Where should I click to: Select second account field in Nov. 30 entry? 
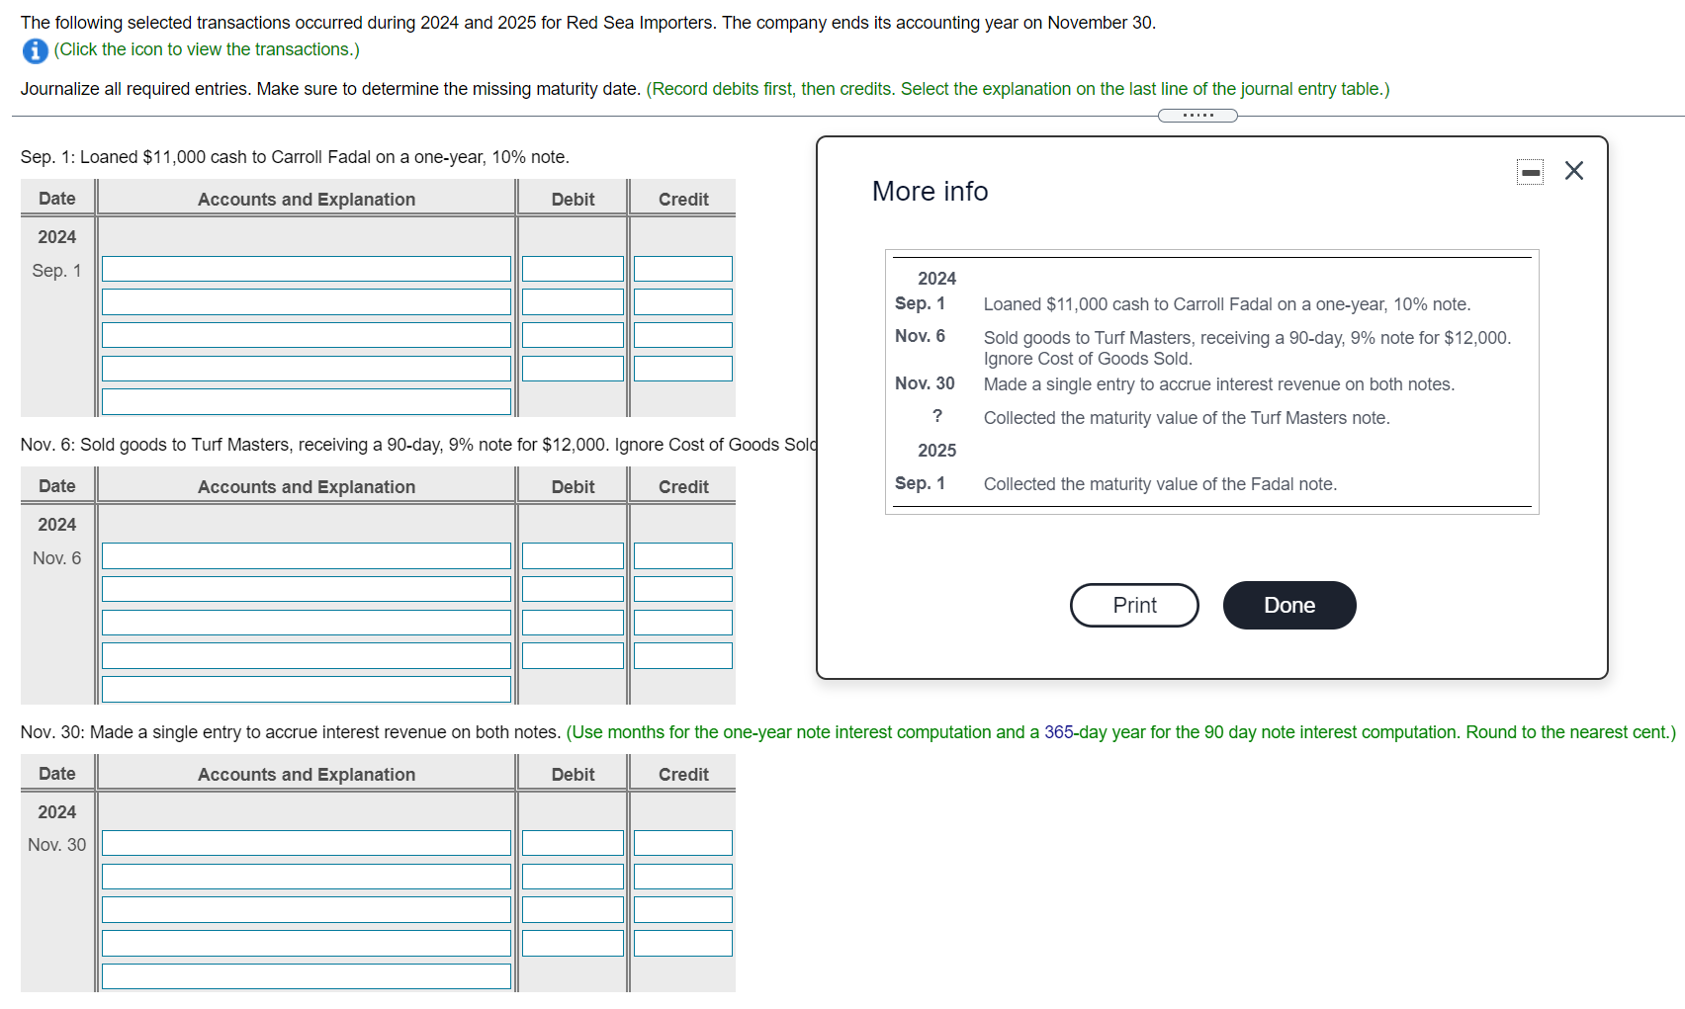coord(307,877)
